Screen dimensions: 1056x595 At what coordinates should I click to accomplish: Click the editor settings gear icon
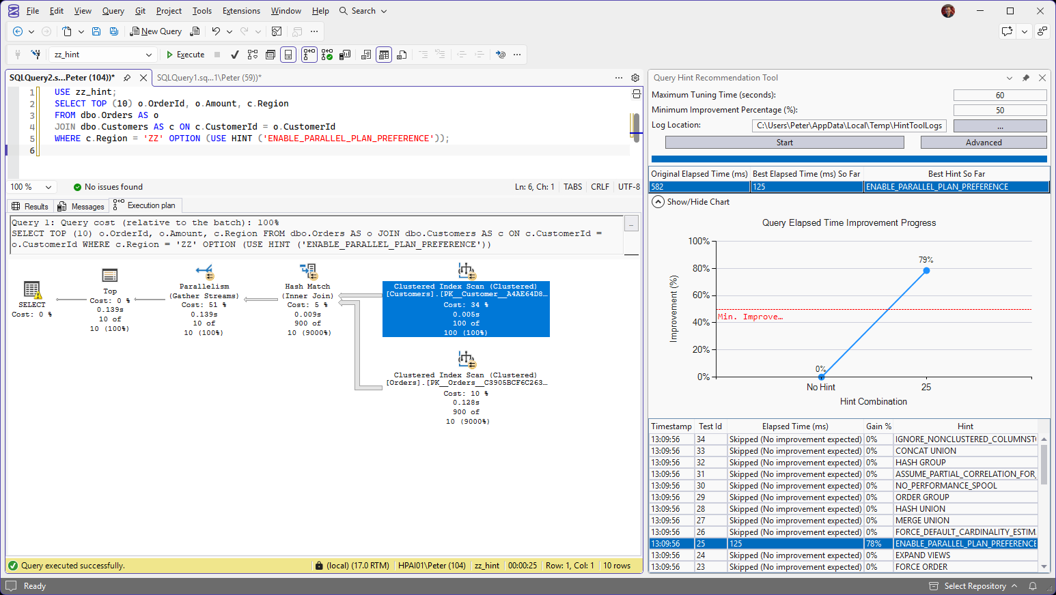(635, 78)
